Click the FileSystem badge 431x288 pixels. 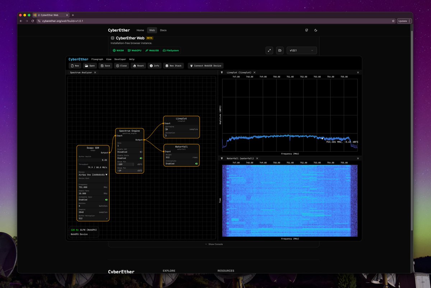click(171, 51)
